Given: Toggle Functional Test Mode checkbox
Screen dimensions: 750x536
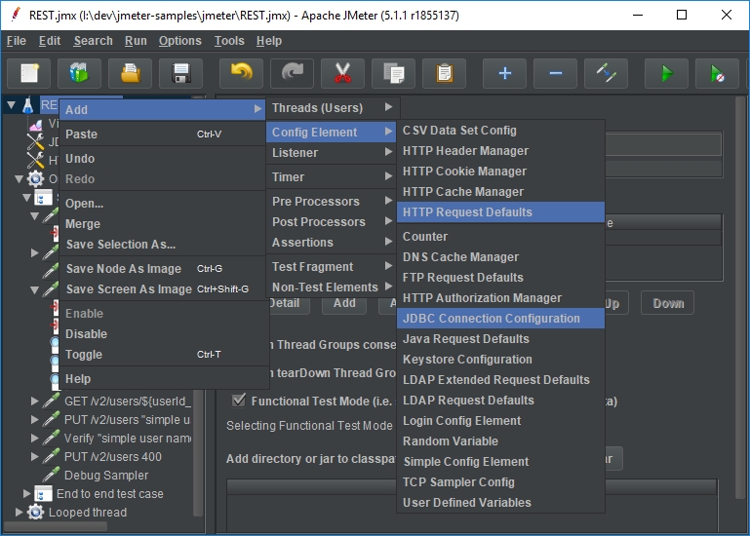Looking at the screenshot, I should point(239,401).
